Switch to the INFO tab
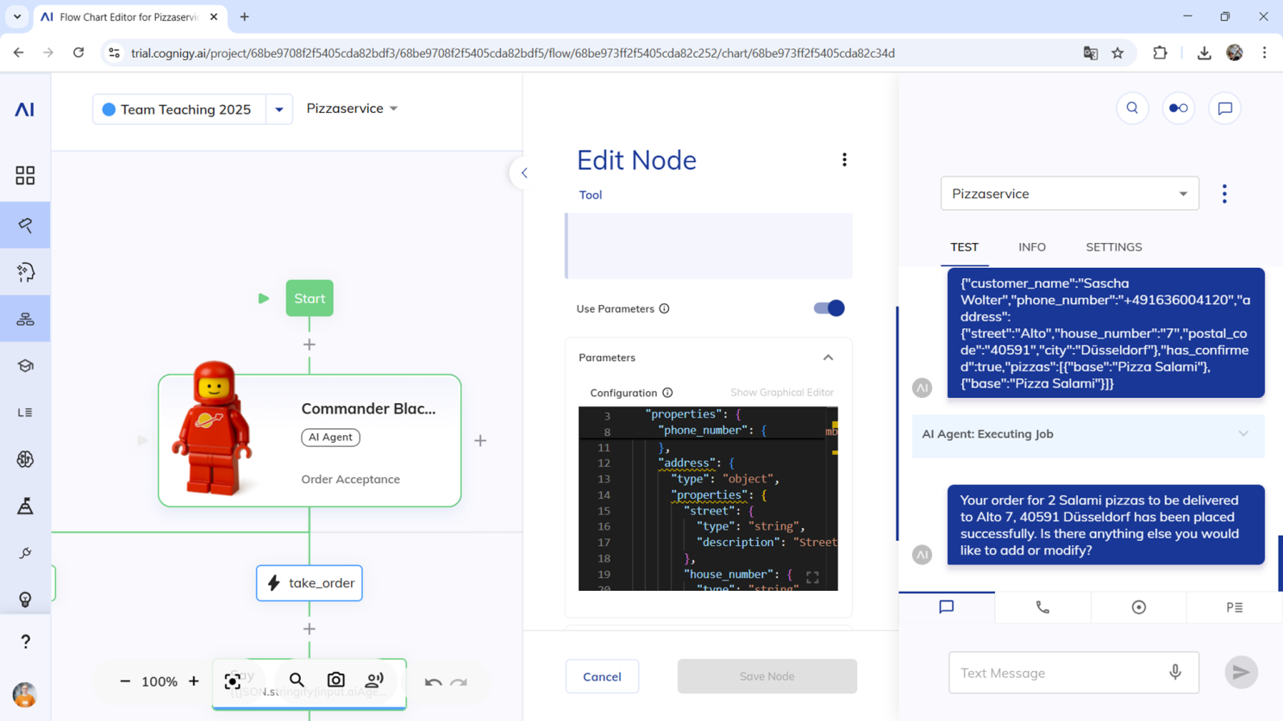 [1031, 247]
